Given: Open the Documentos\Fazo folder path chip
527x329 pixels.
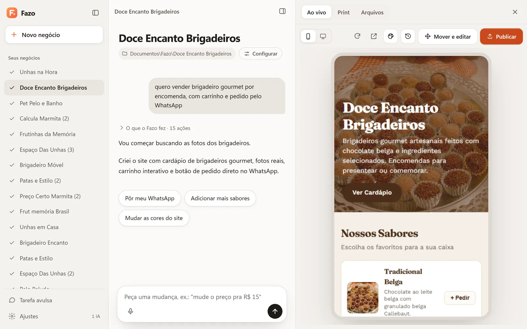Looking at the screenshot, I should coord(177,54).
